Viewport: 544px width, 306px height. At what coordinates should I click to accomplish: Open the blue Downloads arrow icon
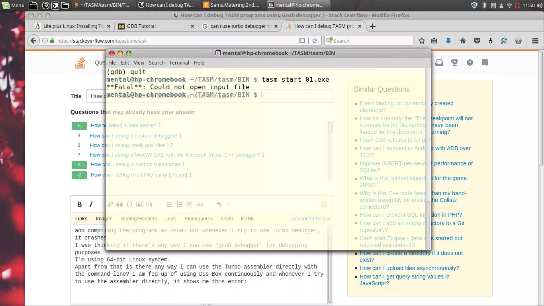click(448, 41)
